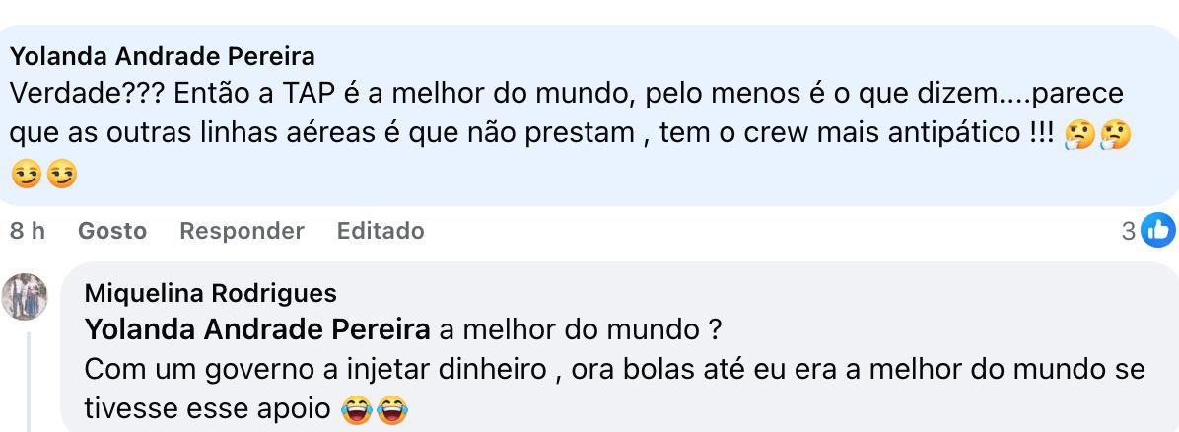Open the 8 h timestamp link
This screenshot has width=1179, height=432.
pyautogui.click(x=28, y=231)
